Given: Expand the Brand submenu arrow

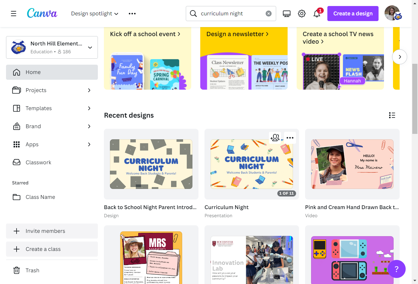Looking at the screenshot, I should (89, 126).
